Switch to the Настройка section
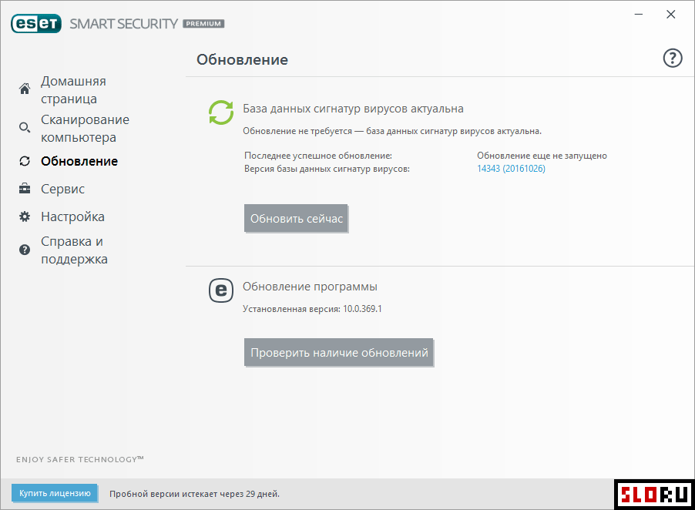Image resolution: width=695 pixels, height=510 pixels. click(x=72, y=216)
